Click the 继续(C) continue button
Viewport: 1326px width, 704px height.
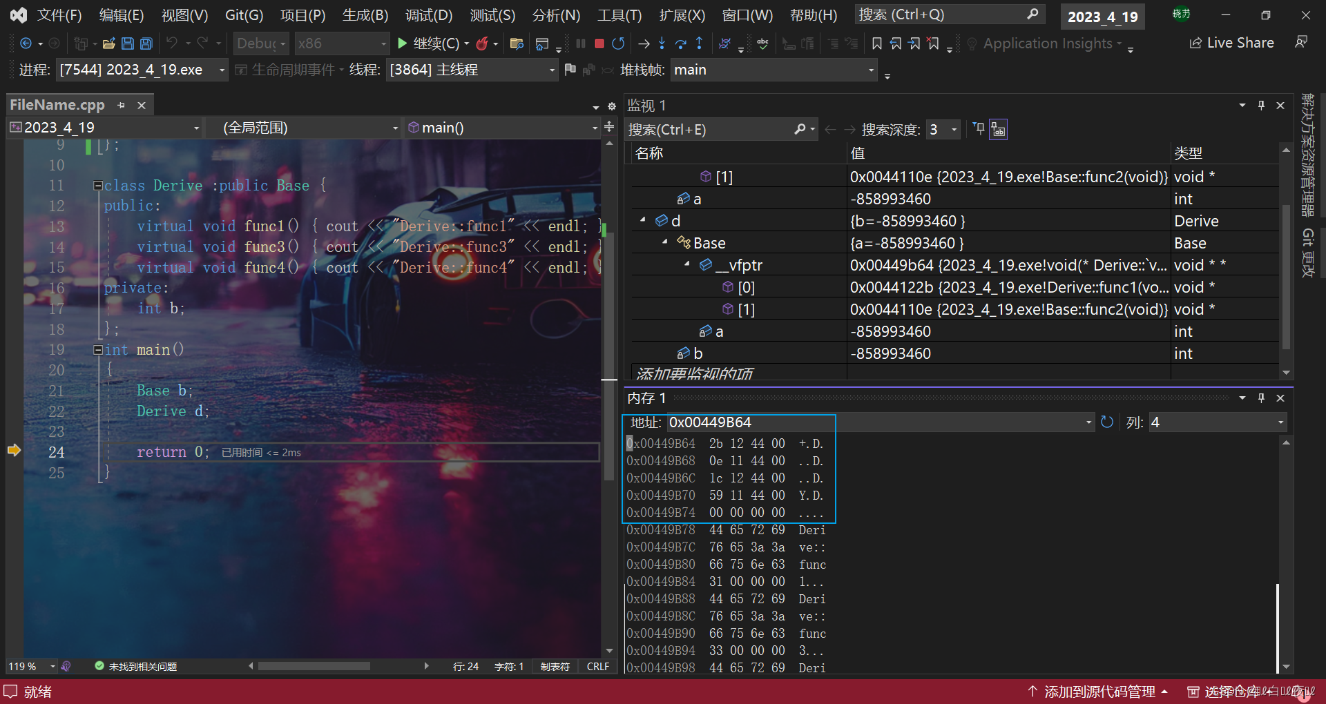tap(428, 43)
